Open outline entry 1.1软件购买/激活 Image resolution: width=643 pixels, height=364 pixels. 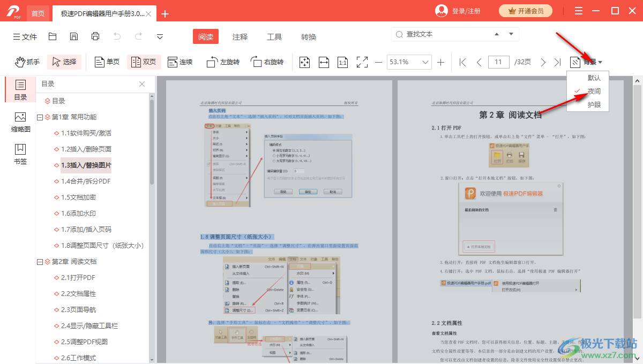pyautogui.click(x=86, y=133)
